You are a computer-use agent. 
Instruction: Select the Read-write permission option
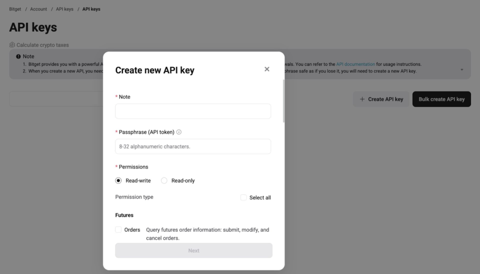pyautogui.click(x=119, y=181)
